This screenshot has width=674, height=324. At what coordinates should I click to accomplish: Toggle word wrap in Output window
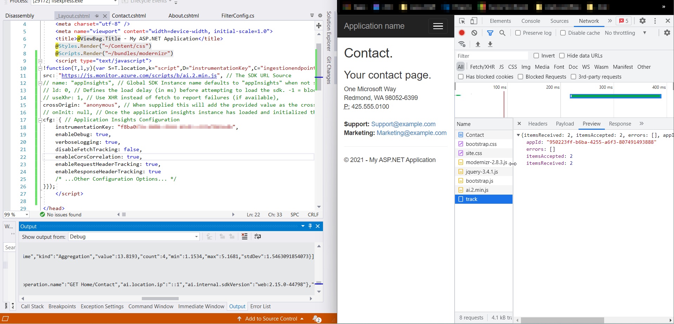258,236
